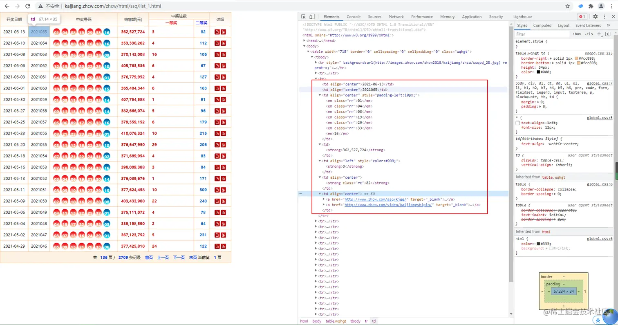618x325 pixels.
Task: Click the address bar URL
Action: coord(112,6)
